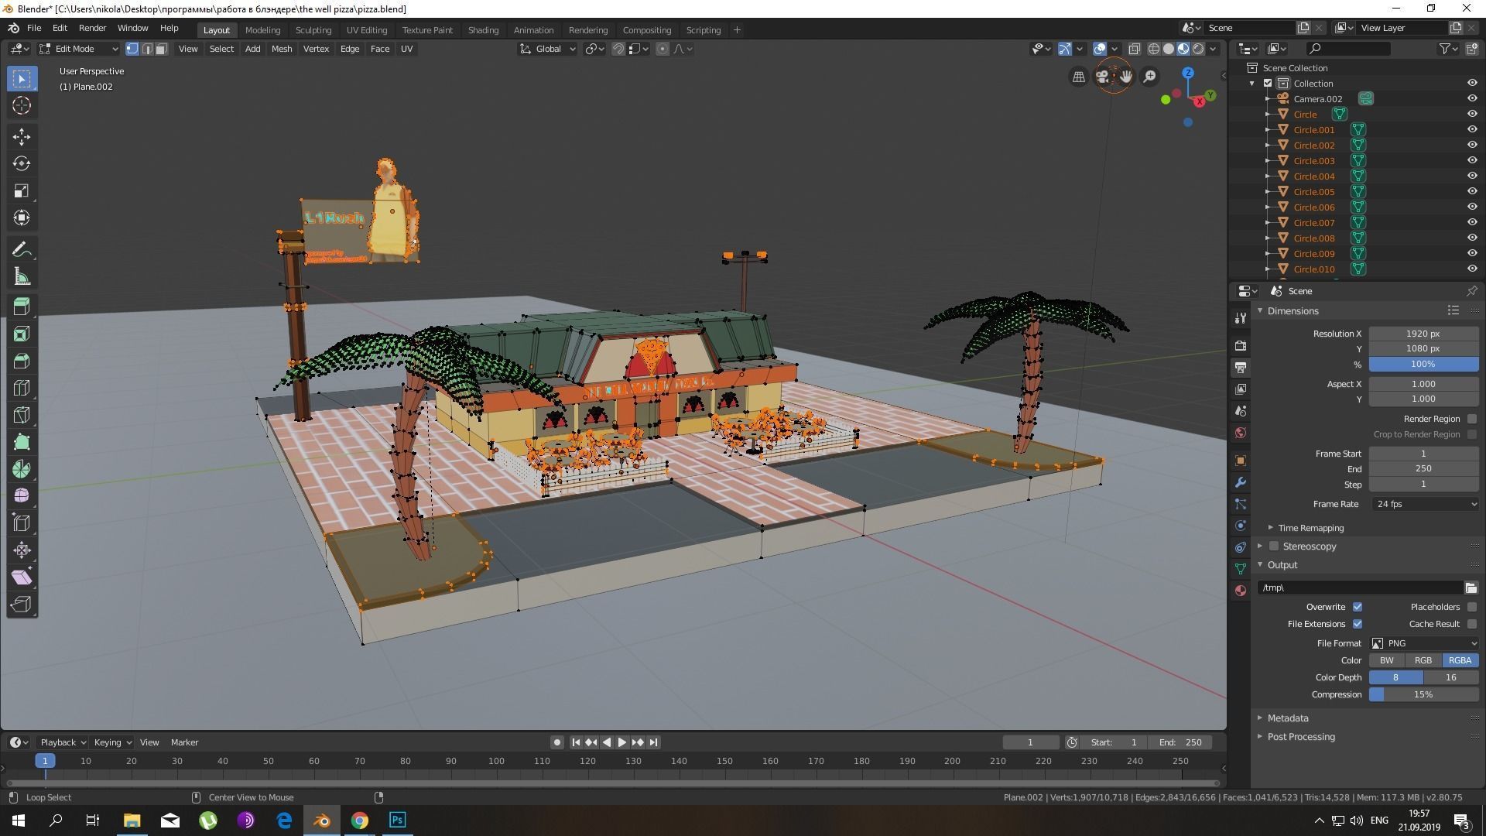Adjust the resolution percentage 100% slider
1486x836 pixels.
point(1424,364)
